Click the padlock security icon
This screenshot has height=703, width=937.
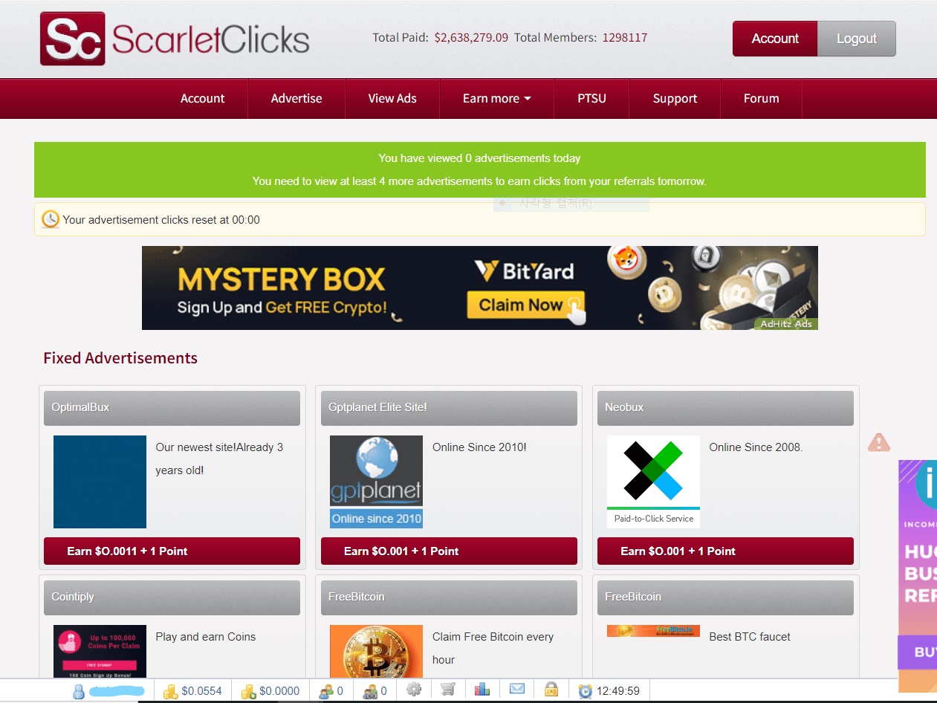coord(551,689)
